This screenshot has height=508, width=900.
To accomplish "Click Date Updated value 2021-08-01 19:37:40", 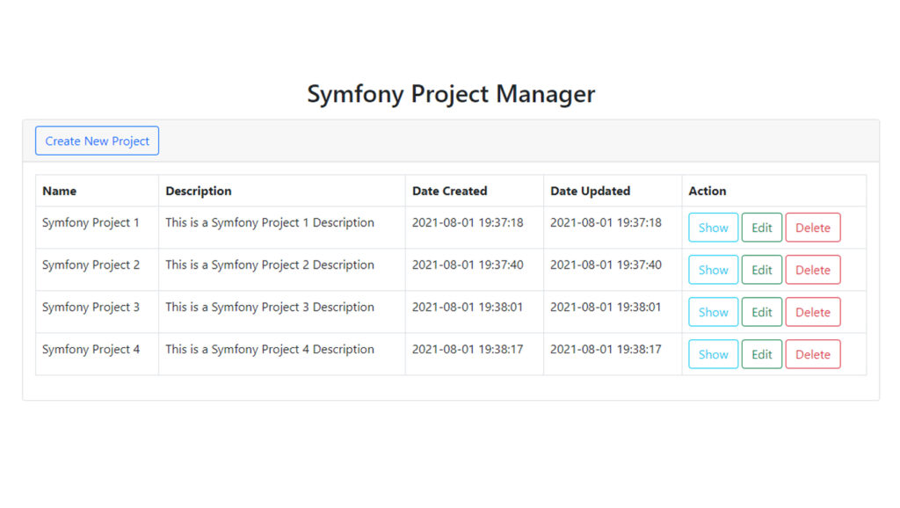I will (x=606, y=265).
